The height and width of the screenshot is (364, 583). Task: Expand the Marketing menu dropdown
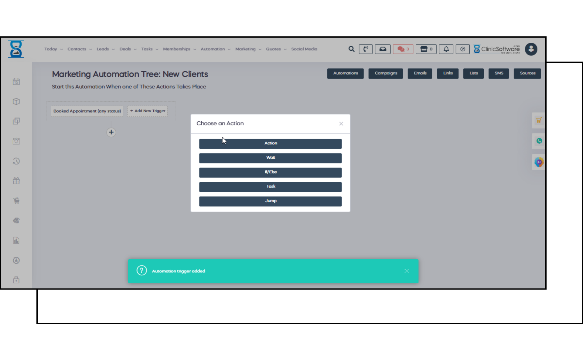click(x=248, y=49)
